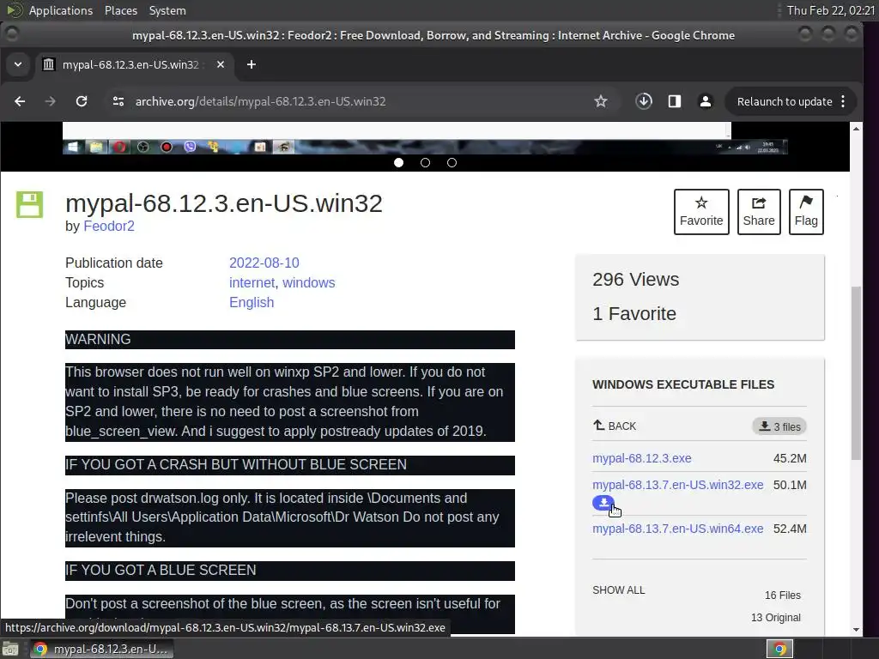Screen dimensions: 879x659
Task: Open the Chrome profile icon
Action: (x=706, y=101)
